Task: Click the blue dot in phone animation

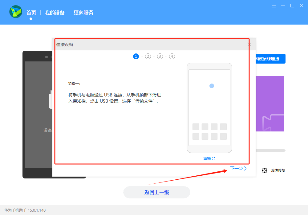Action: 212,86
